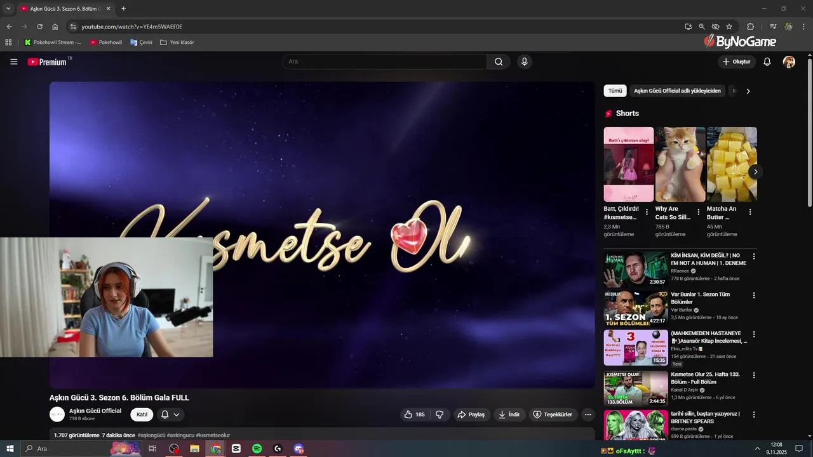Open the Pokehowll bookmark
Viewport: 813px width, 457px height.
[x=105, y=43]
